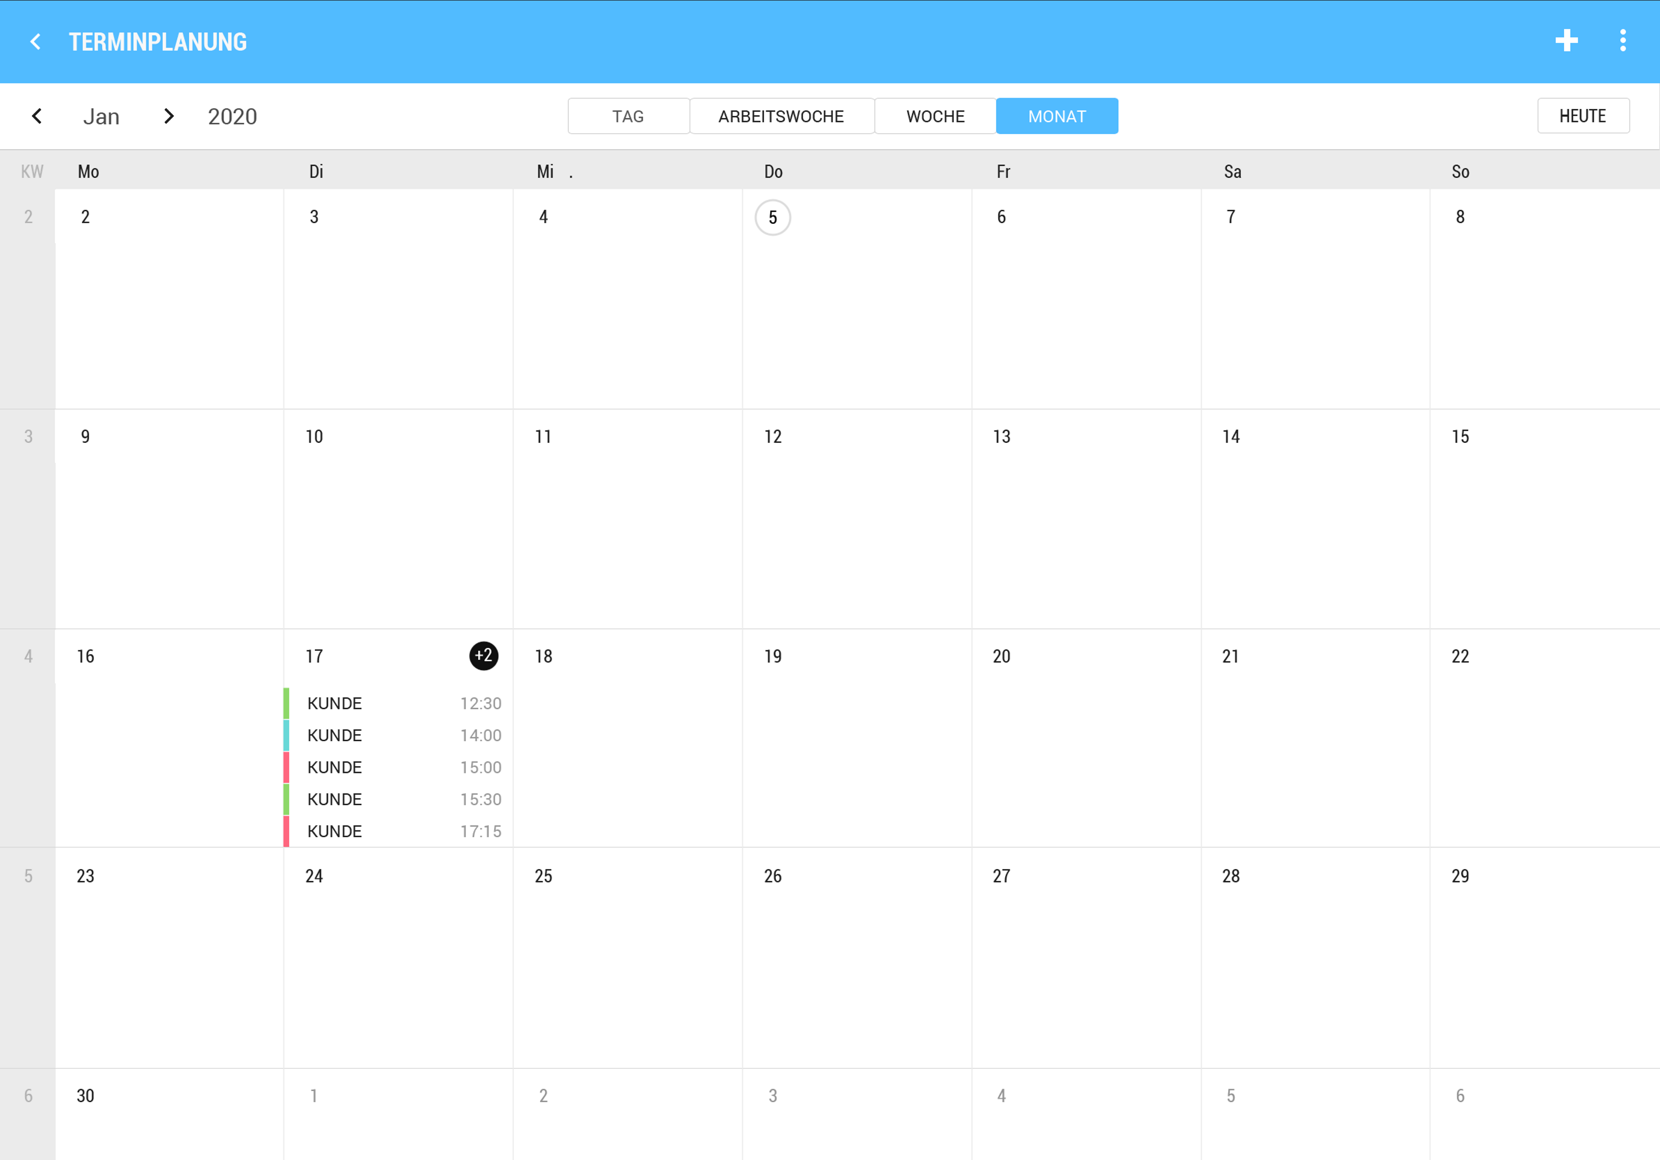Open the three-dot overflow menu
The height and width of the screenshot is (1160, 1660).
click(x=1623, y=41)
